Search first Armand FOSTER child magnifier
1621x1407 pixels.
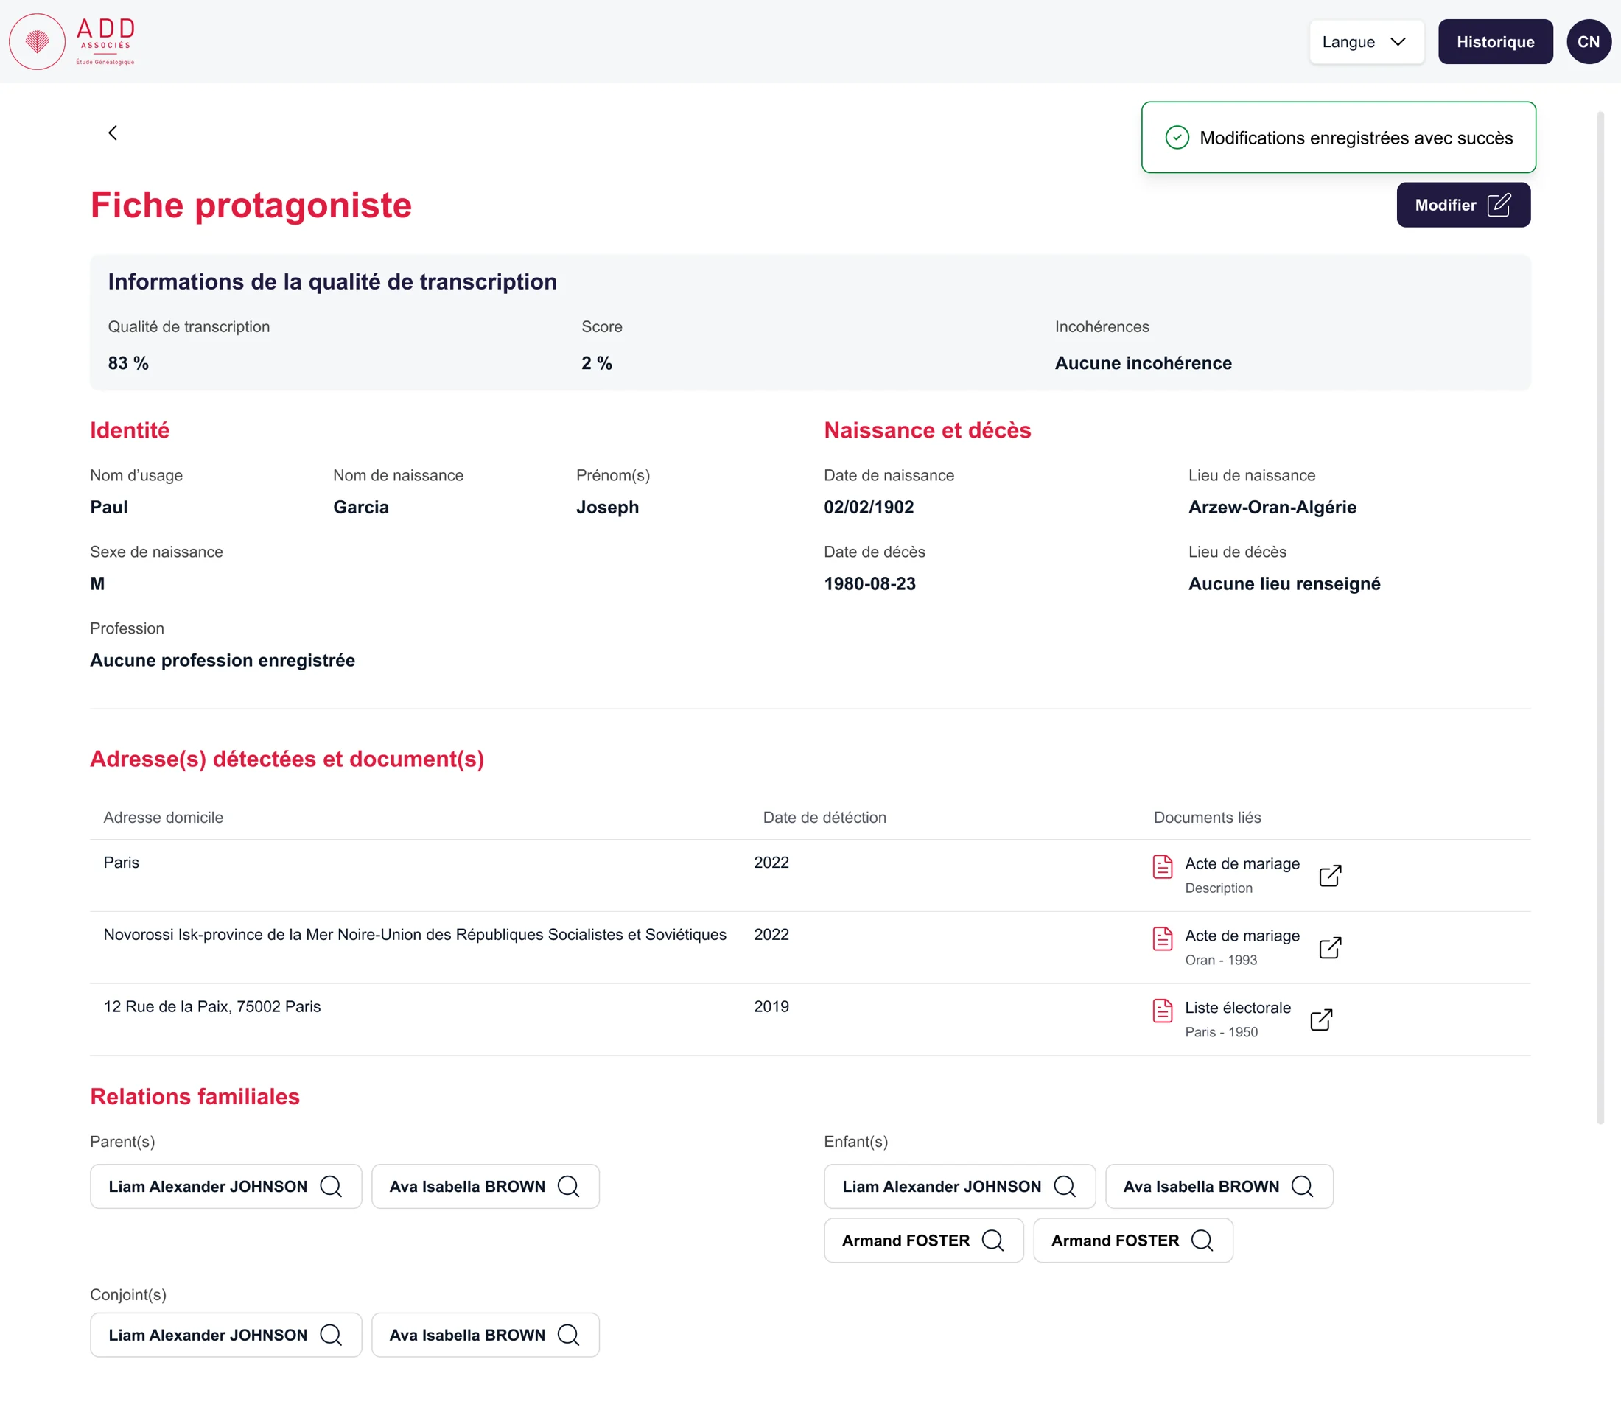[x=992, y=1240]
